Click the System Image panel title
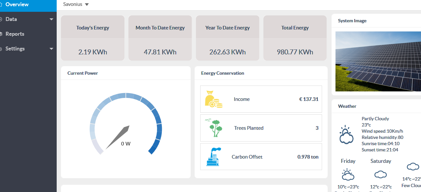 (352, 21)
